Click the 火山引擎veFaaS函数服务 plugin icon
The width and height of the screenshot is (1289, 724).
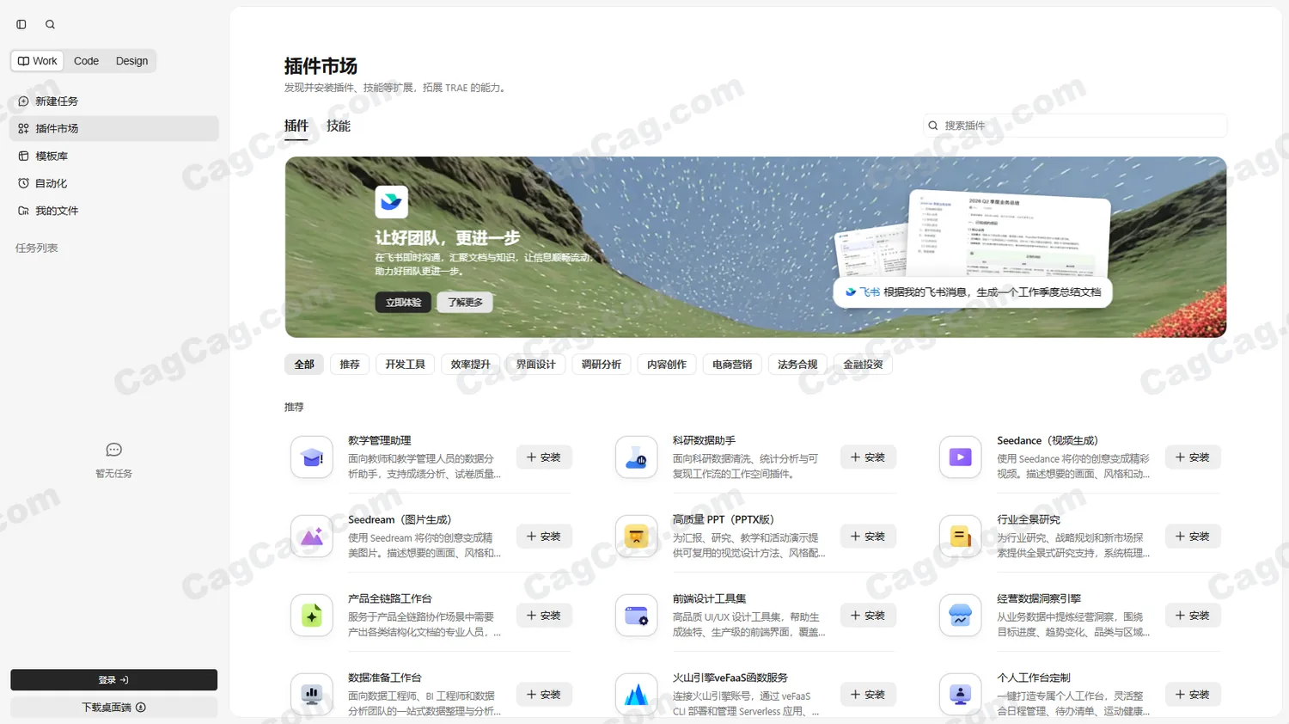click(637, 694)
